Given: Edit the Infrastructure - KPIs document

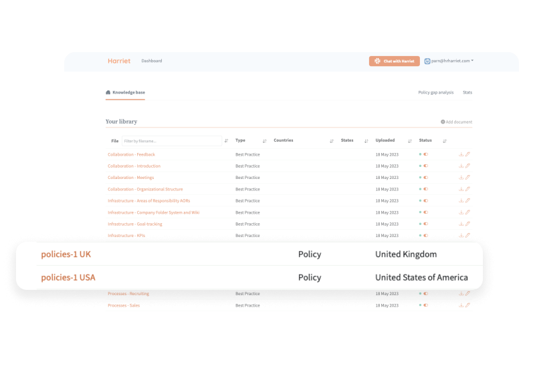Looking at the screenshot, I should pyautogui.click(x=467, y=235).
